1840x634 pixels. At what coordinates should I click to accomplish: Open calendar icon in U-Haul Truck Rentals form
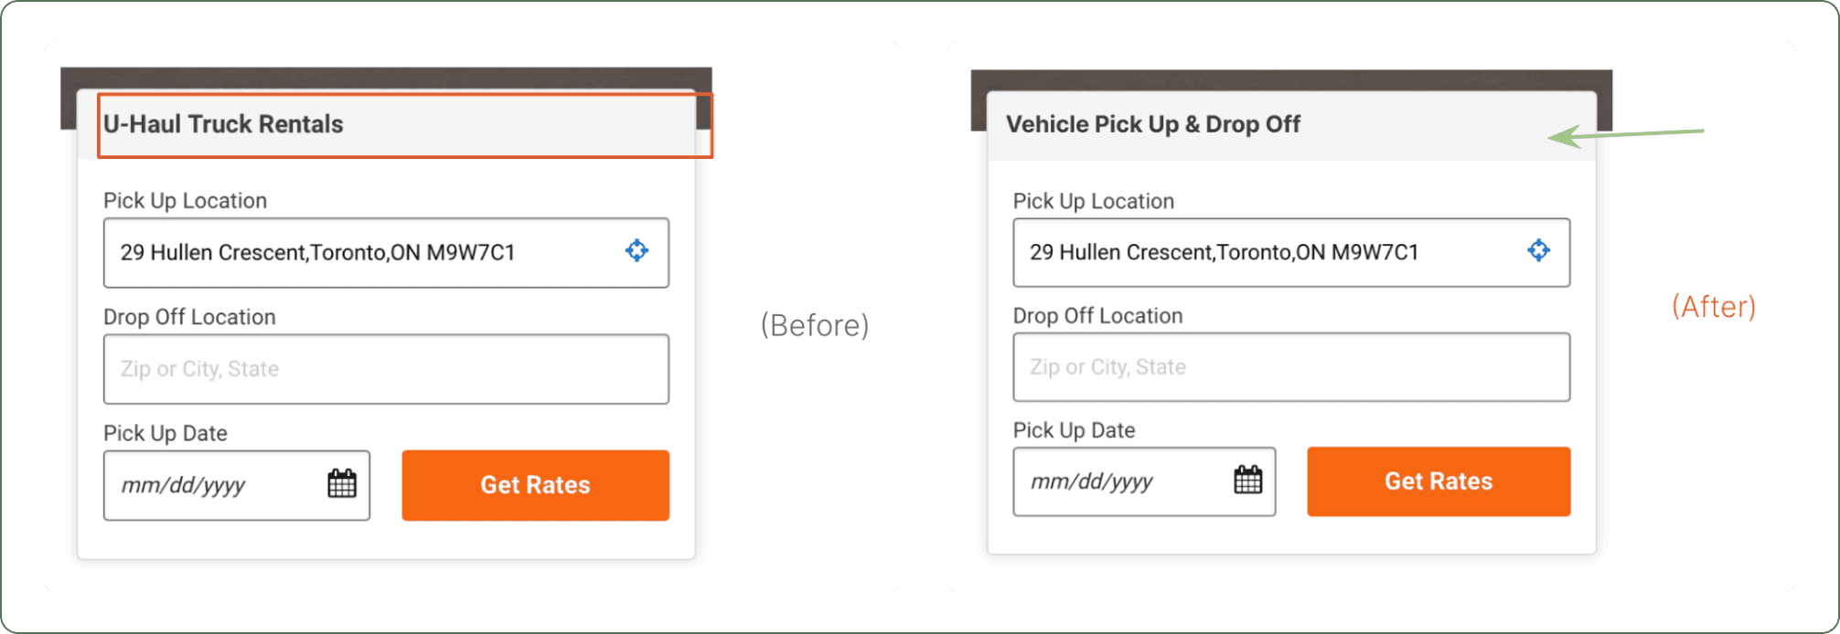coord(342,483)
